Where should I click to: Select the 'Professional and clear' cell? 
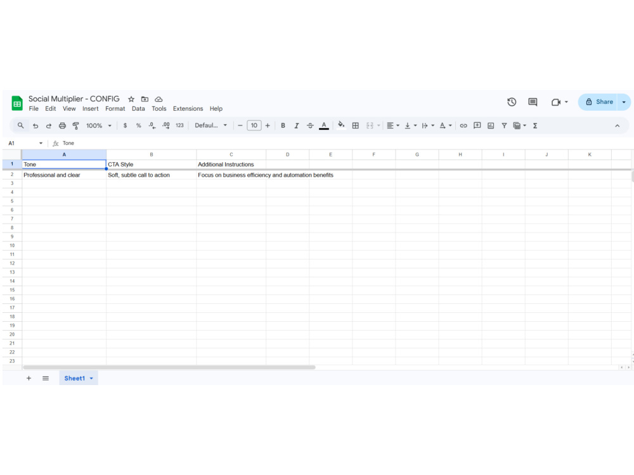[64, 175]
